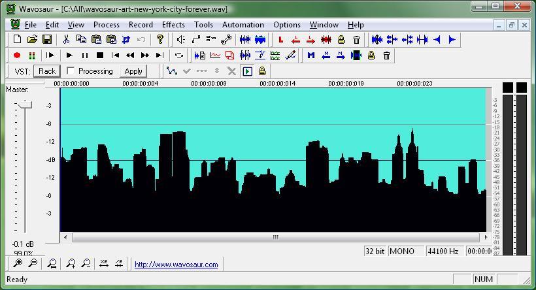Screen dimensions: 536x290
Task: Play audio with the play button
Action: pos(69,56)
